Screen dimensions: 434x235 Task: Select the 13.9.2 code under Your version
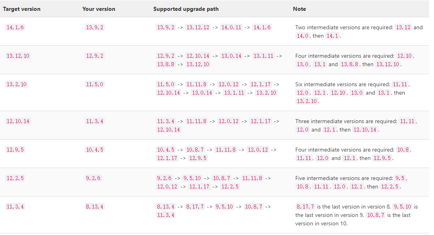[95, 28]
